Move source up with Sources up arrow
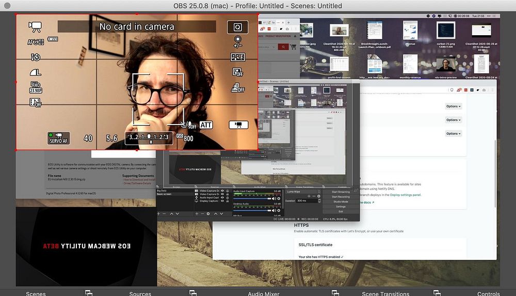Image resolution: width=516 pixels, height=296 pixels. [x=216, y=213]
